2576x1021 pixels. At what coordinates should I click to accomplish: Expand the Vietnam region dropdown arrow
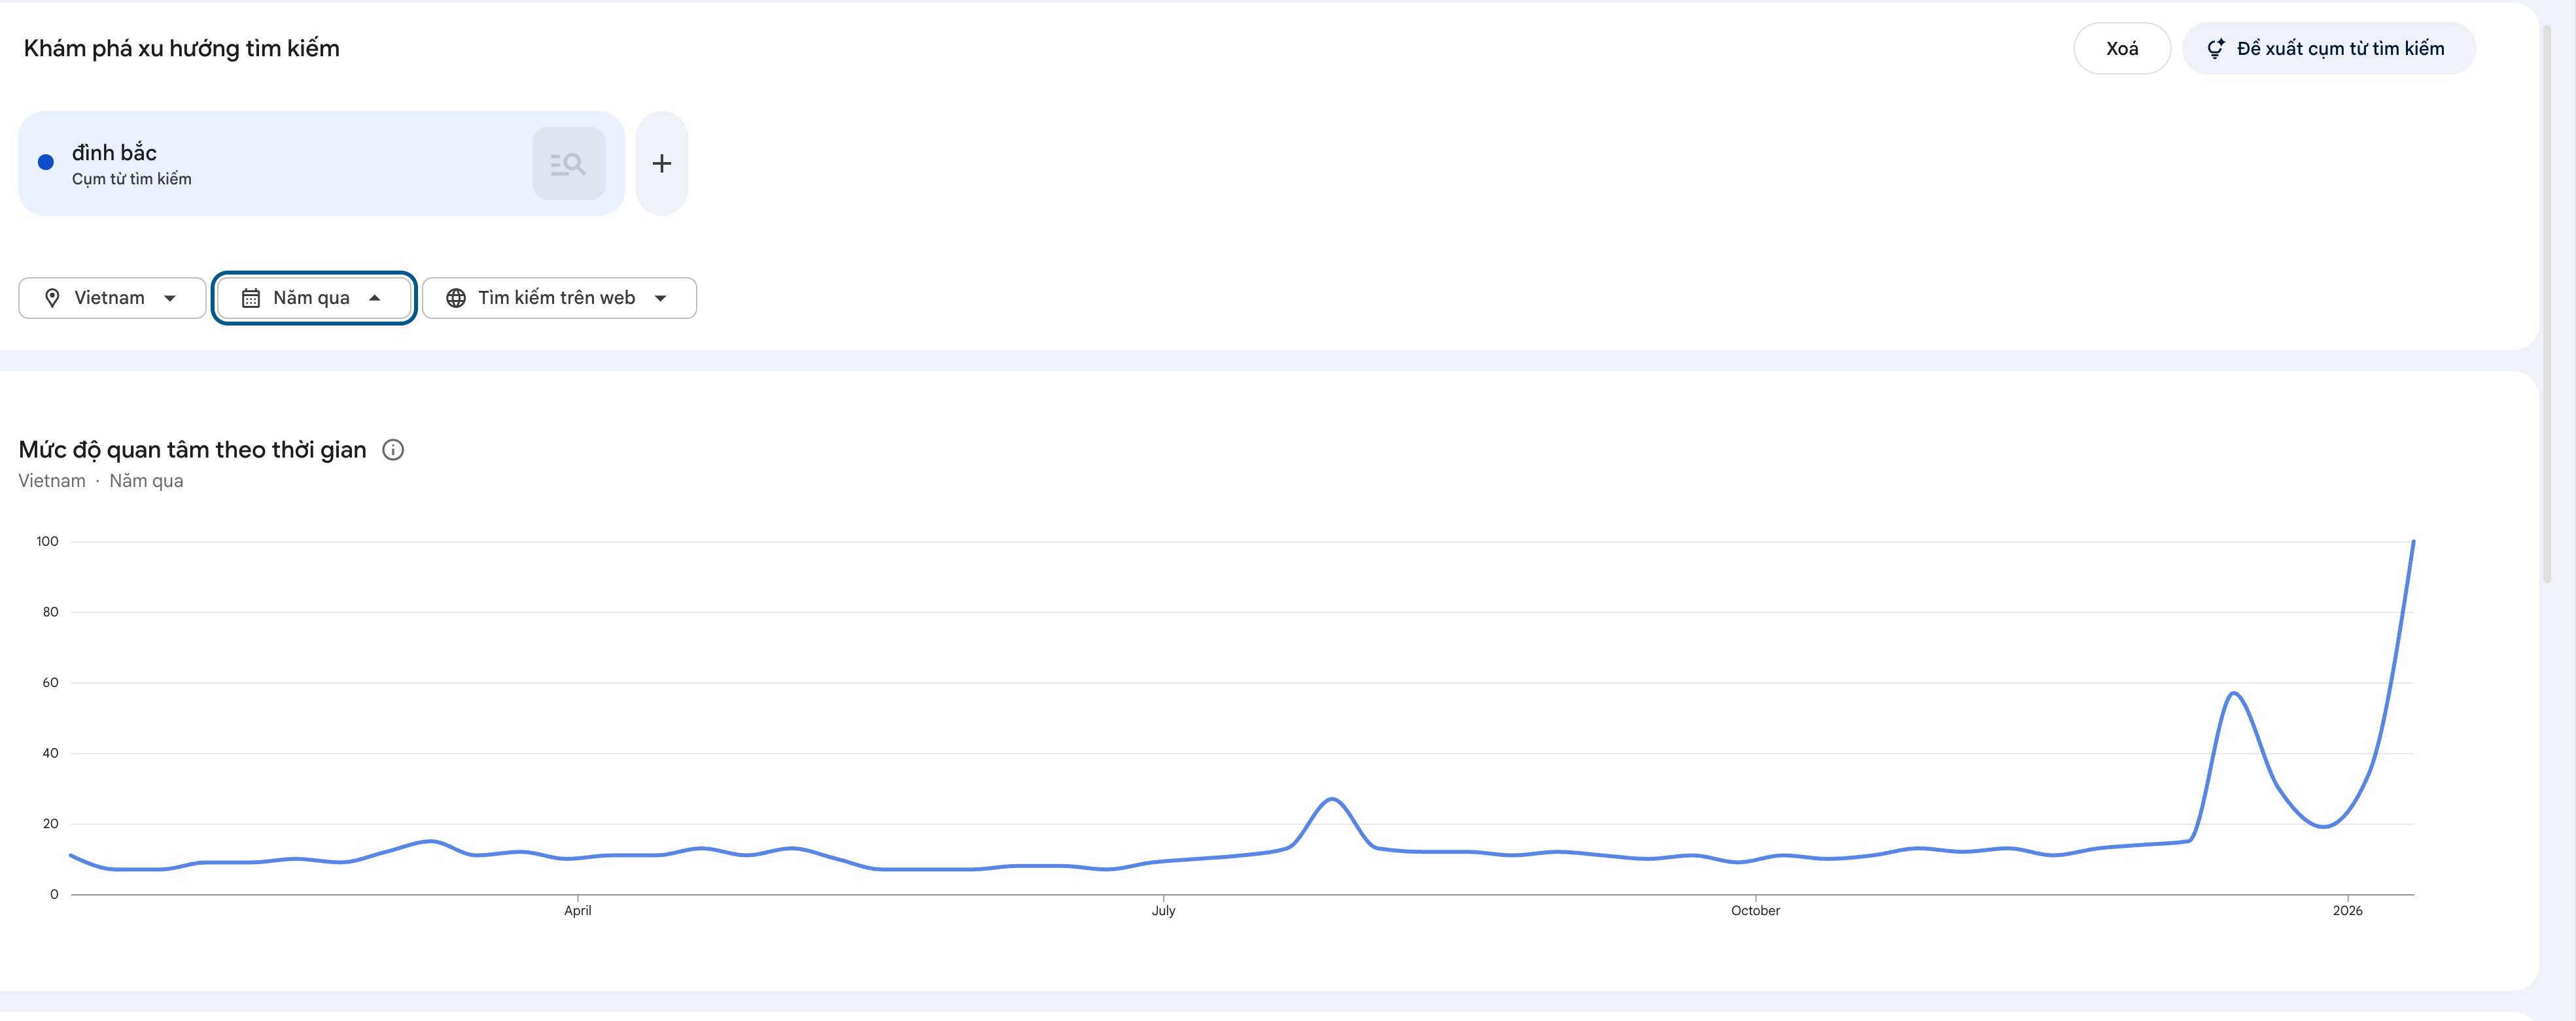coord(170,297)
